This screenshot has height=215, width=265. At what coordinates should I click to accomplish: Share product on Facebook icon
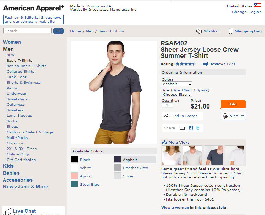(191, 128)
